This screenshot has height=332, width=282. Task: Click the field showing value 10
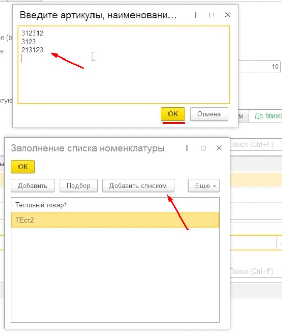tap(259, 67)
